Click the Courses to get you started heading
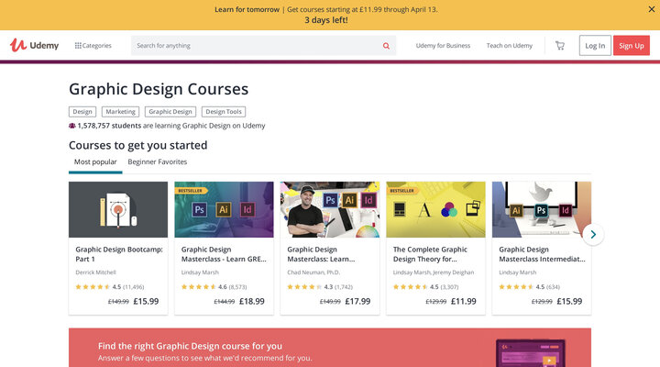Screen dimensions: 660x367 tap(138, 145)
